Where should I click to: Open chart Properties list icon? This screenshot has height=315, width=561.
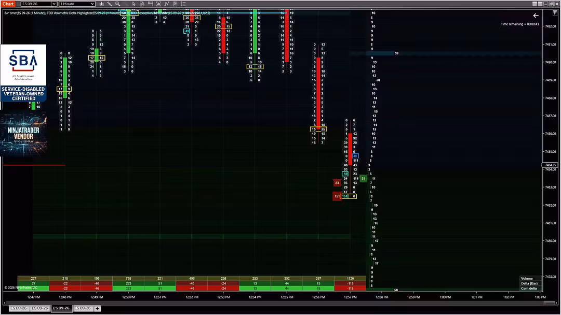(183, 4)
